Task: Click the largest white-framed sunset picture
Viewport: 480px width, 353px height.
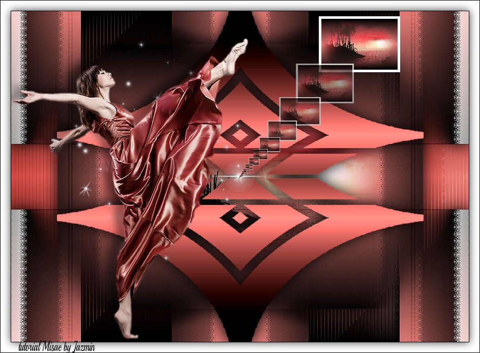Action: coord(359,44)
